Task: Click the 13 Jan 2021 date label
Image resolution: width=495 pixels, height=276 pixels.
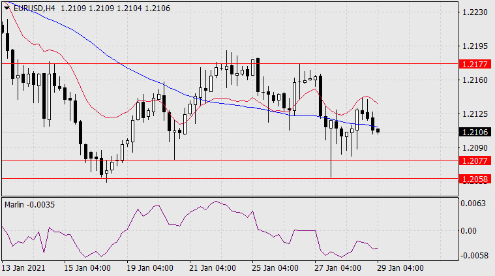Action: point(23,268)
